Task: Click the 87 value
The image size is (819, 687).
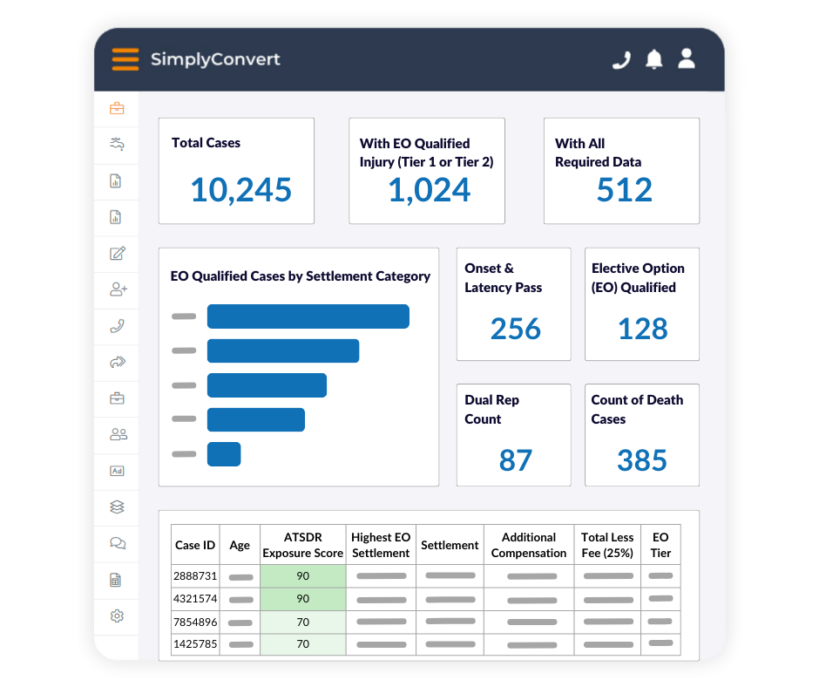Action: [x=516, y=460]
